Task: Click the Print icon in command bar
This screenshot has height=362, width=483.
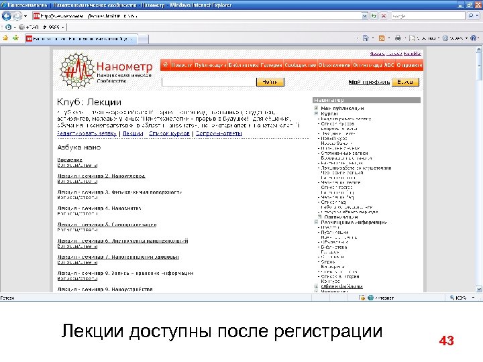Action: [398, 38]
